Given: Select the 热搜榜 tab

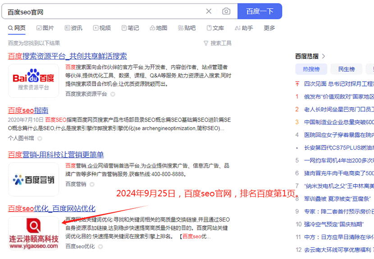Looking at the screenshot, I should (x=311, y=69).
